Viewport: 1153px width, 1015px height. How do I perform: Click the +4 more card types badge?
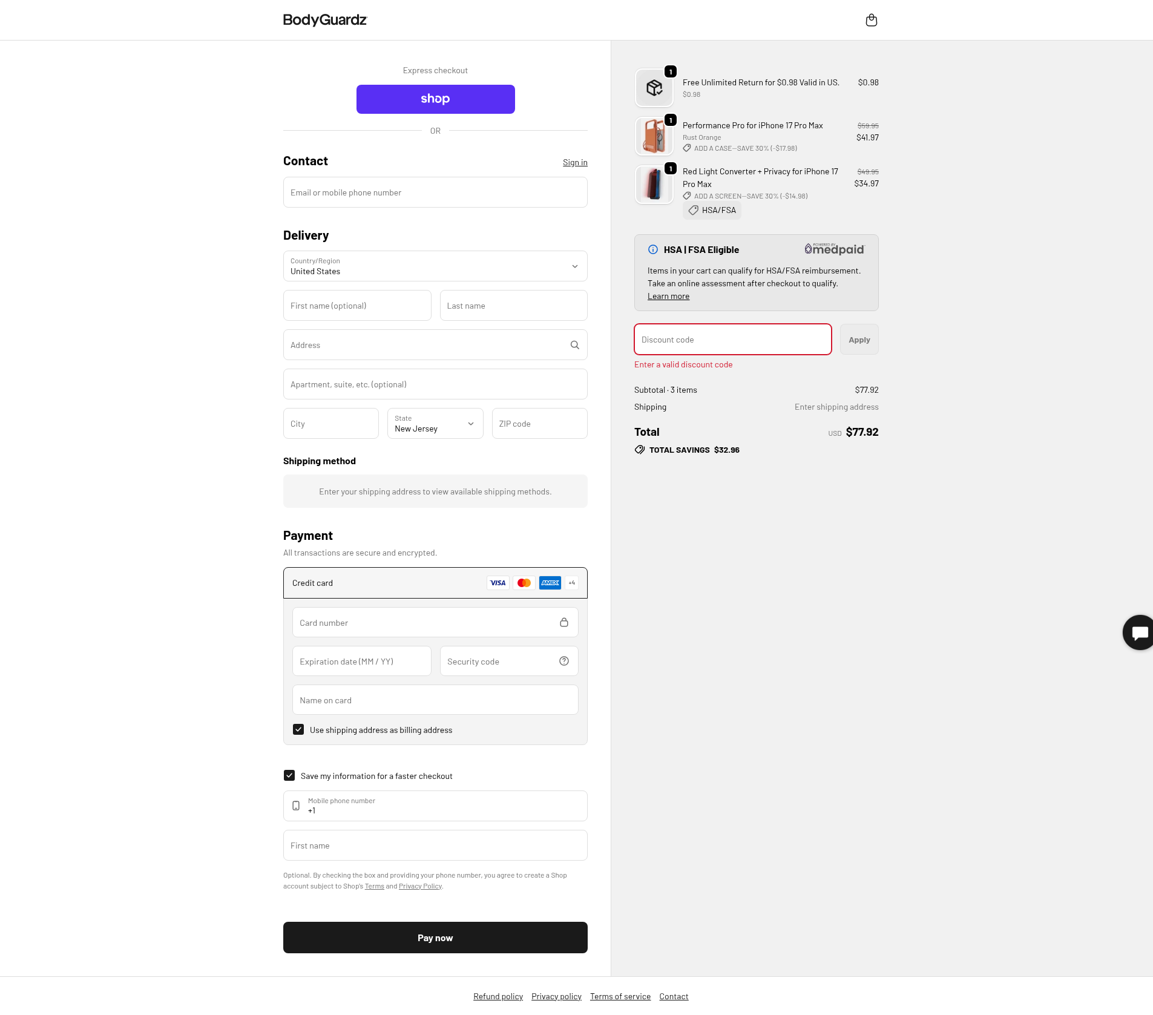click(x=571, y=583)
